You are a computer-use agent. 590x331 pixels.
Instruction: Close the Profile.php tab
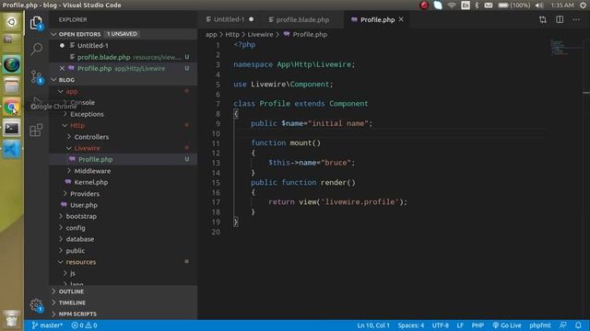pyautogui.click(x=401, y=19)
